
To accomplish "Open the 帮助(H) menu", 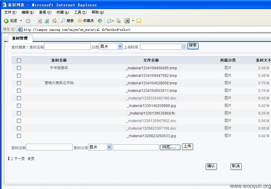I will 98,12.
